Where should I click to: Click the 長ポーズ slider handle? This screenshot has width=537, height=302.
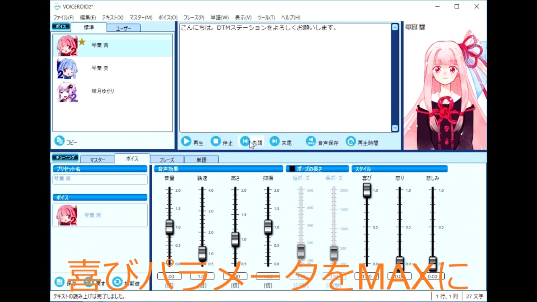pyautogui.click(x=334, y=253)
